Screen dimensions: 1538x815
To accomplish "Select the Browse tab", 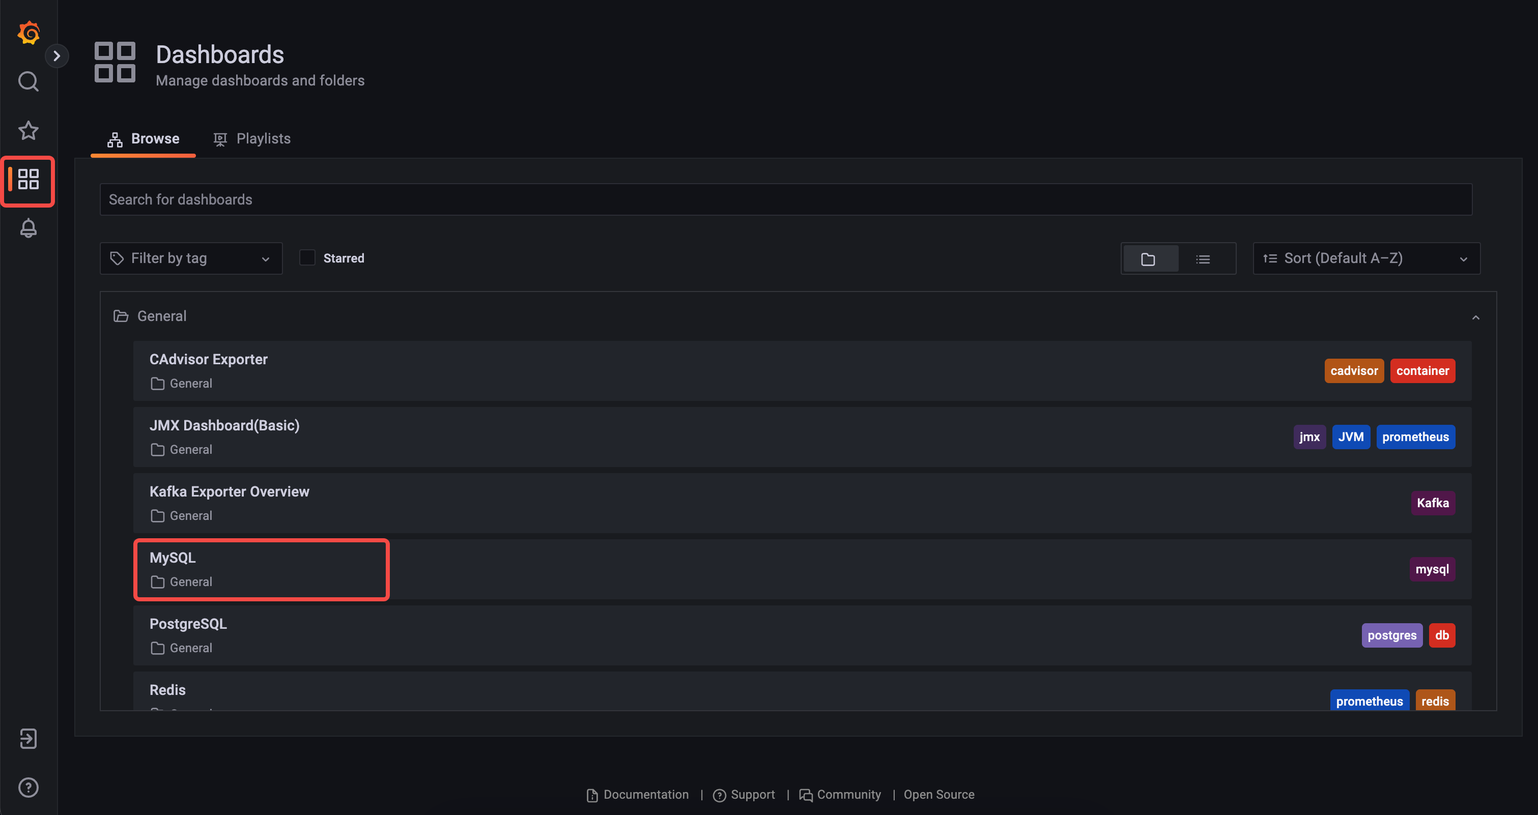I will pos(144,139).
